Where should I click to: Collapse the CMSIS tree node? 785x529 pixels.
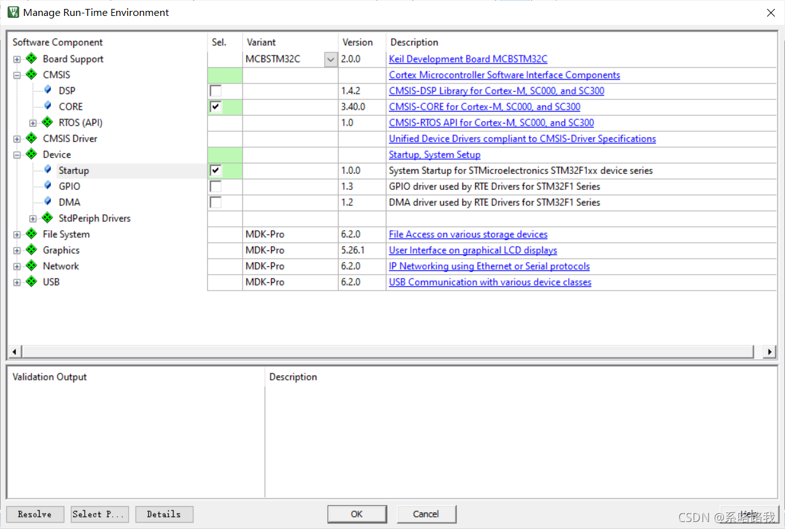[x=17, y=75]
